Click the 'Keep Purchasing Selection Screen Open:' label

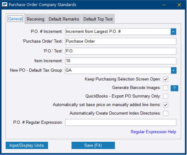point(123,79)
